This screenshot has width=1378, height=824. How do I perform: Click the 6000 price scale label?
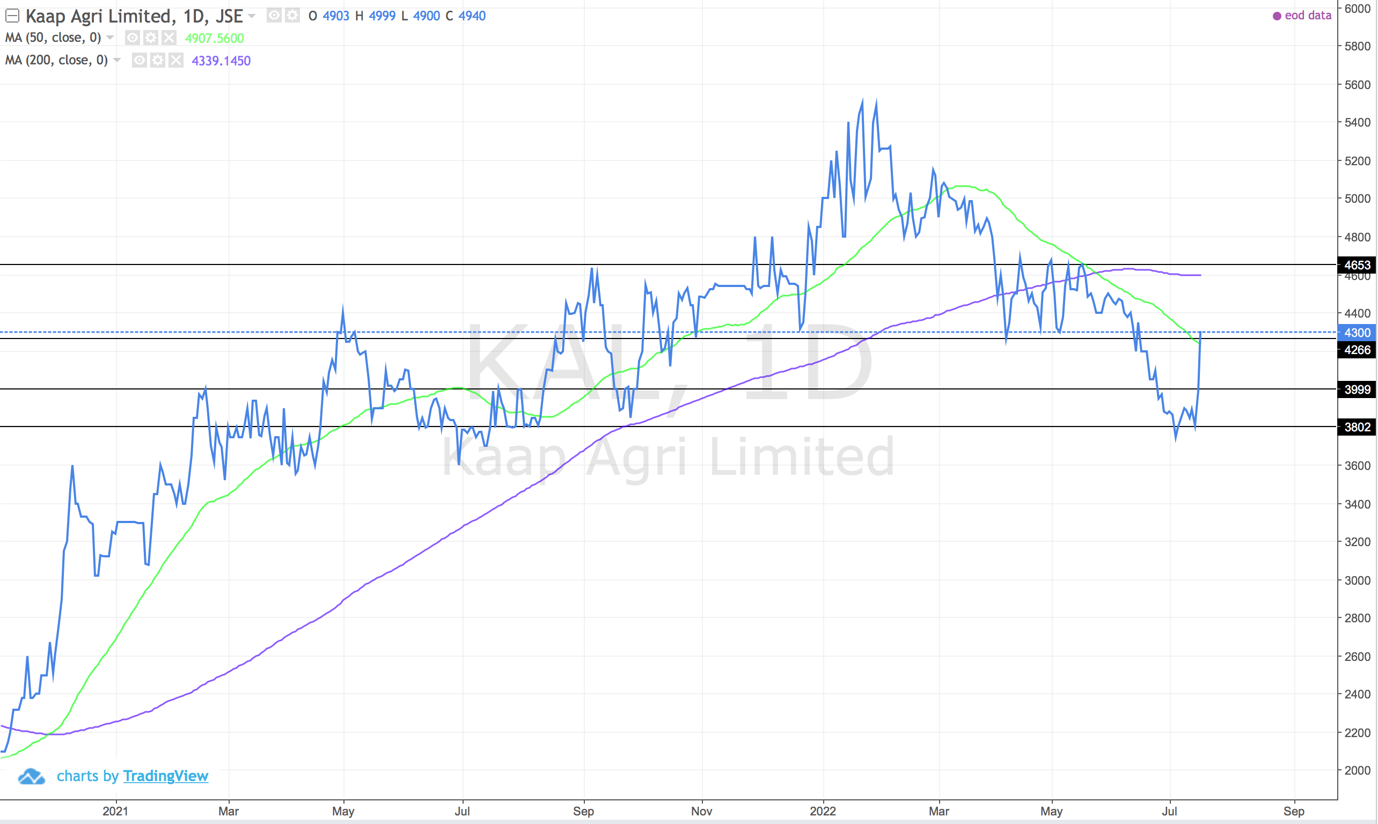click(1358, 9)
